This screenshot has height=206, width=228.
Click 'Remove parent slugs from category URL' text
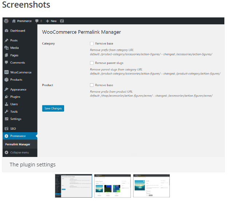pyautogui.click(x=116, y=69)
